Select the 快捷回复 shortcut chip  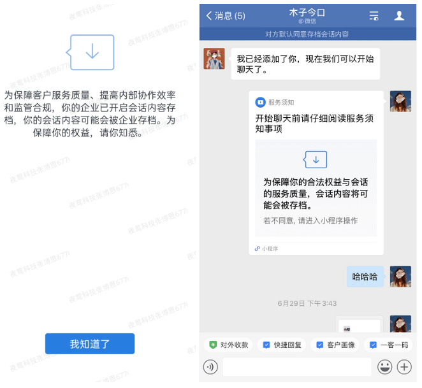(x=282, y=345)
